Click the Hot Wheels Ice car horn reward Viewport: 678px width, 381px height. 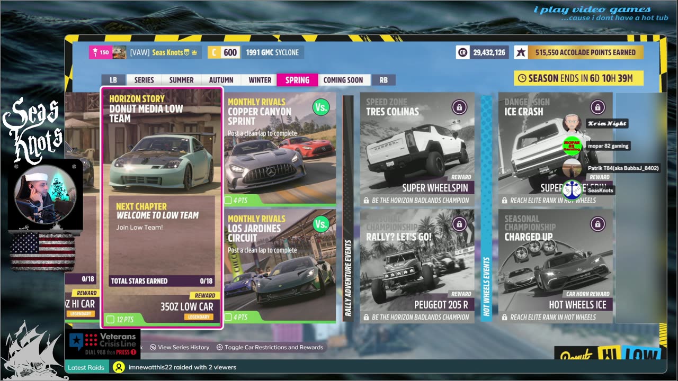click(x=577, y=304)
